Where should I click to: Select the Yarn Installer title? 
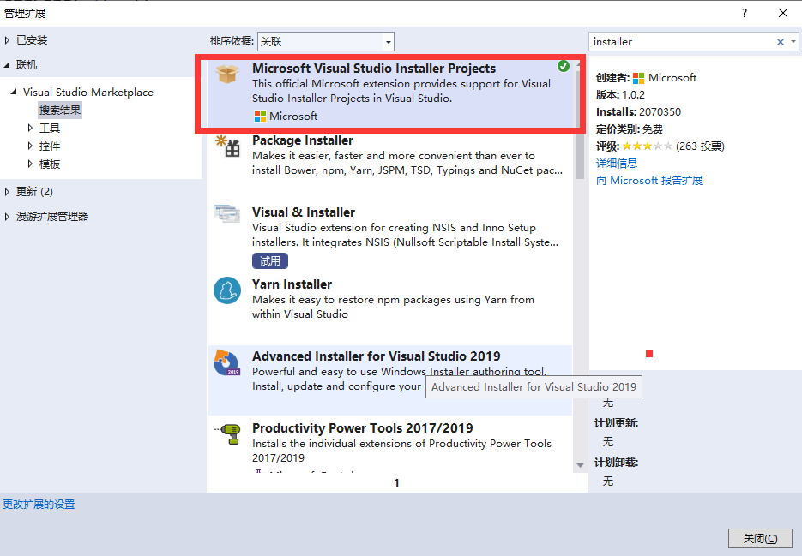pos(292,284)
